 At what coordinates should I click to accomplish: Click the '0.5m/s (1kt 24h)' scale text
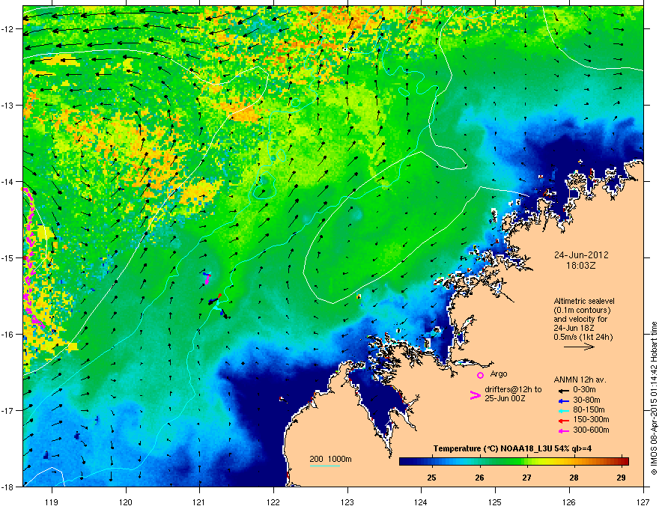[583, 337]
